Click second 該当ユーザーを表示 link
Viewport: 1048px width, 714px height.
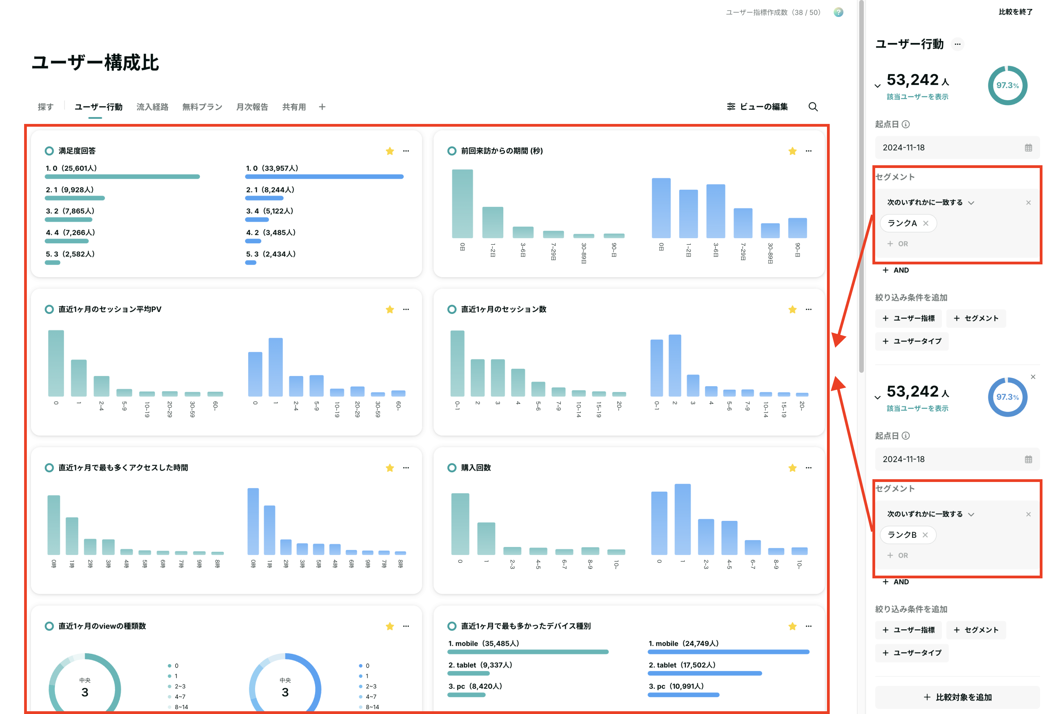click(917, 409)
